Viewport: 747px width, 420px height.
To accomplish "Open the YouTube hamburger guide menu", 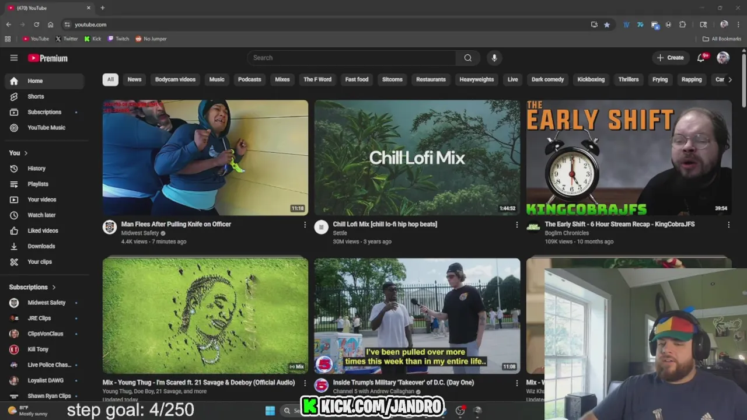I will pyautogui.click(x=14, y=58).
